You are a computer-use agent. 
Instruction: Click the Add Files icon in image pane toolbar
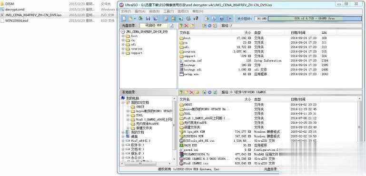[204, 25]
